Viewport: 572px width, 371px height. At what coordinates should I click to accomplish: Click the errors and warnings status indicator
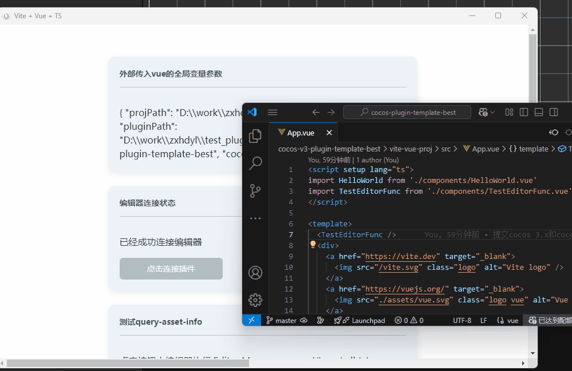click(x=409, y=321)
